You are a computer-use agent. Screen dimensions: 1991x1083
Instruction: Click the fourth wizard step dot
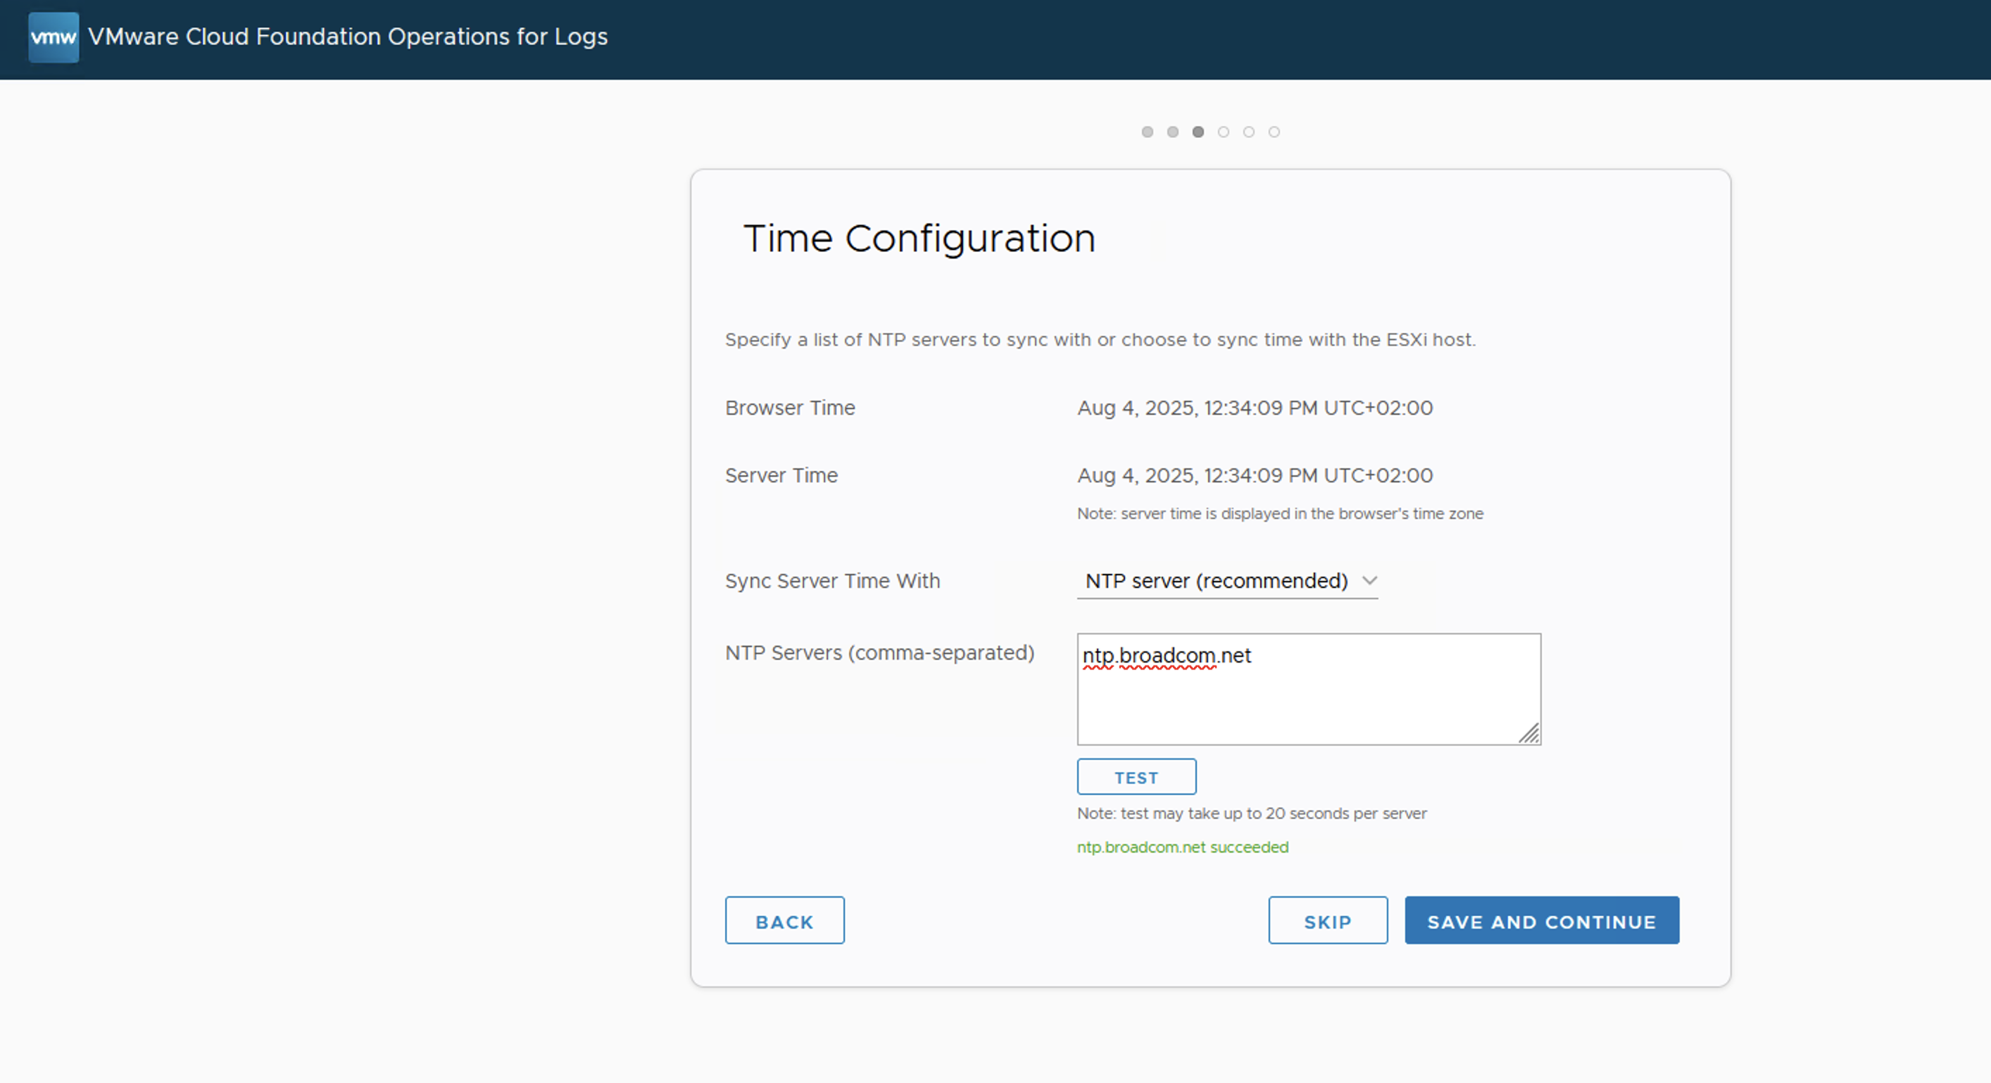pos(1224,132)
